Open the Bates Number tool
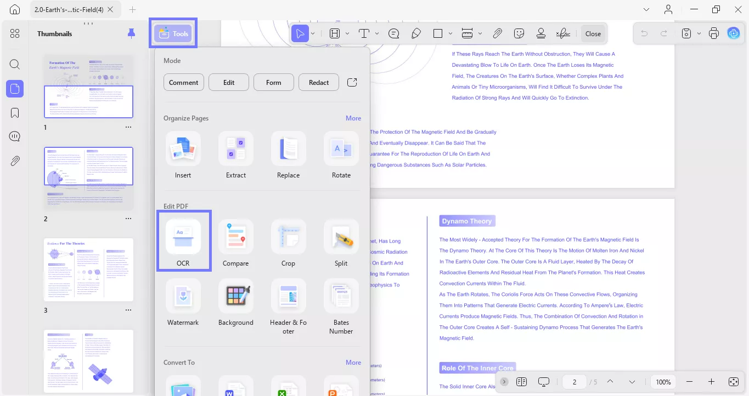 [x=341, y=307]
